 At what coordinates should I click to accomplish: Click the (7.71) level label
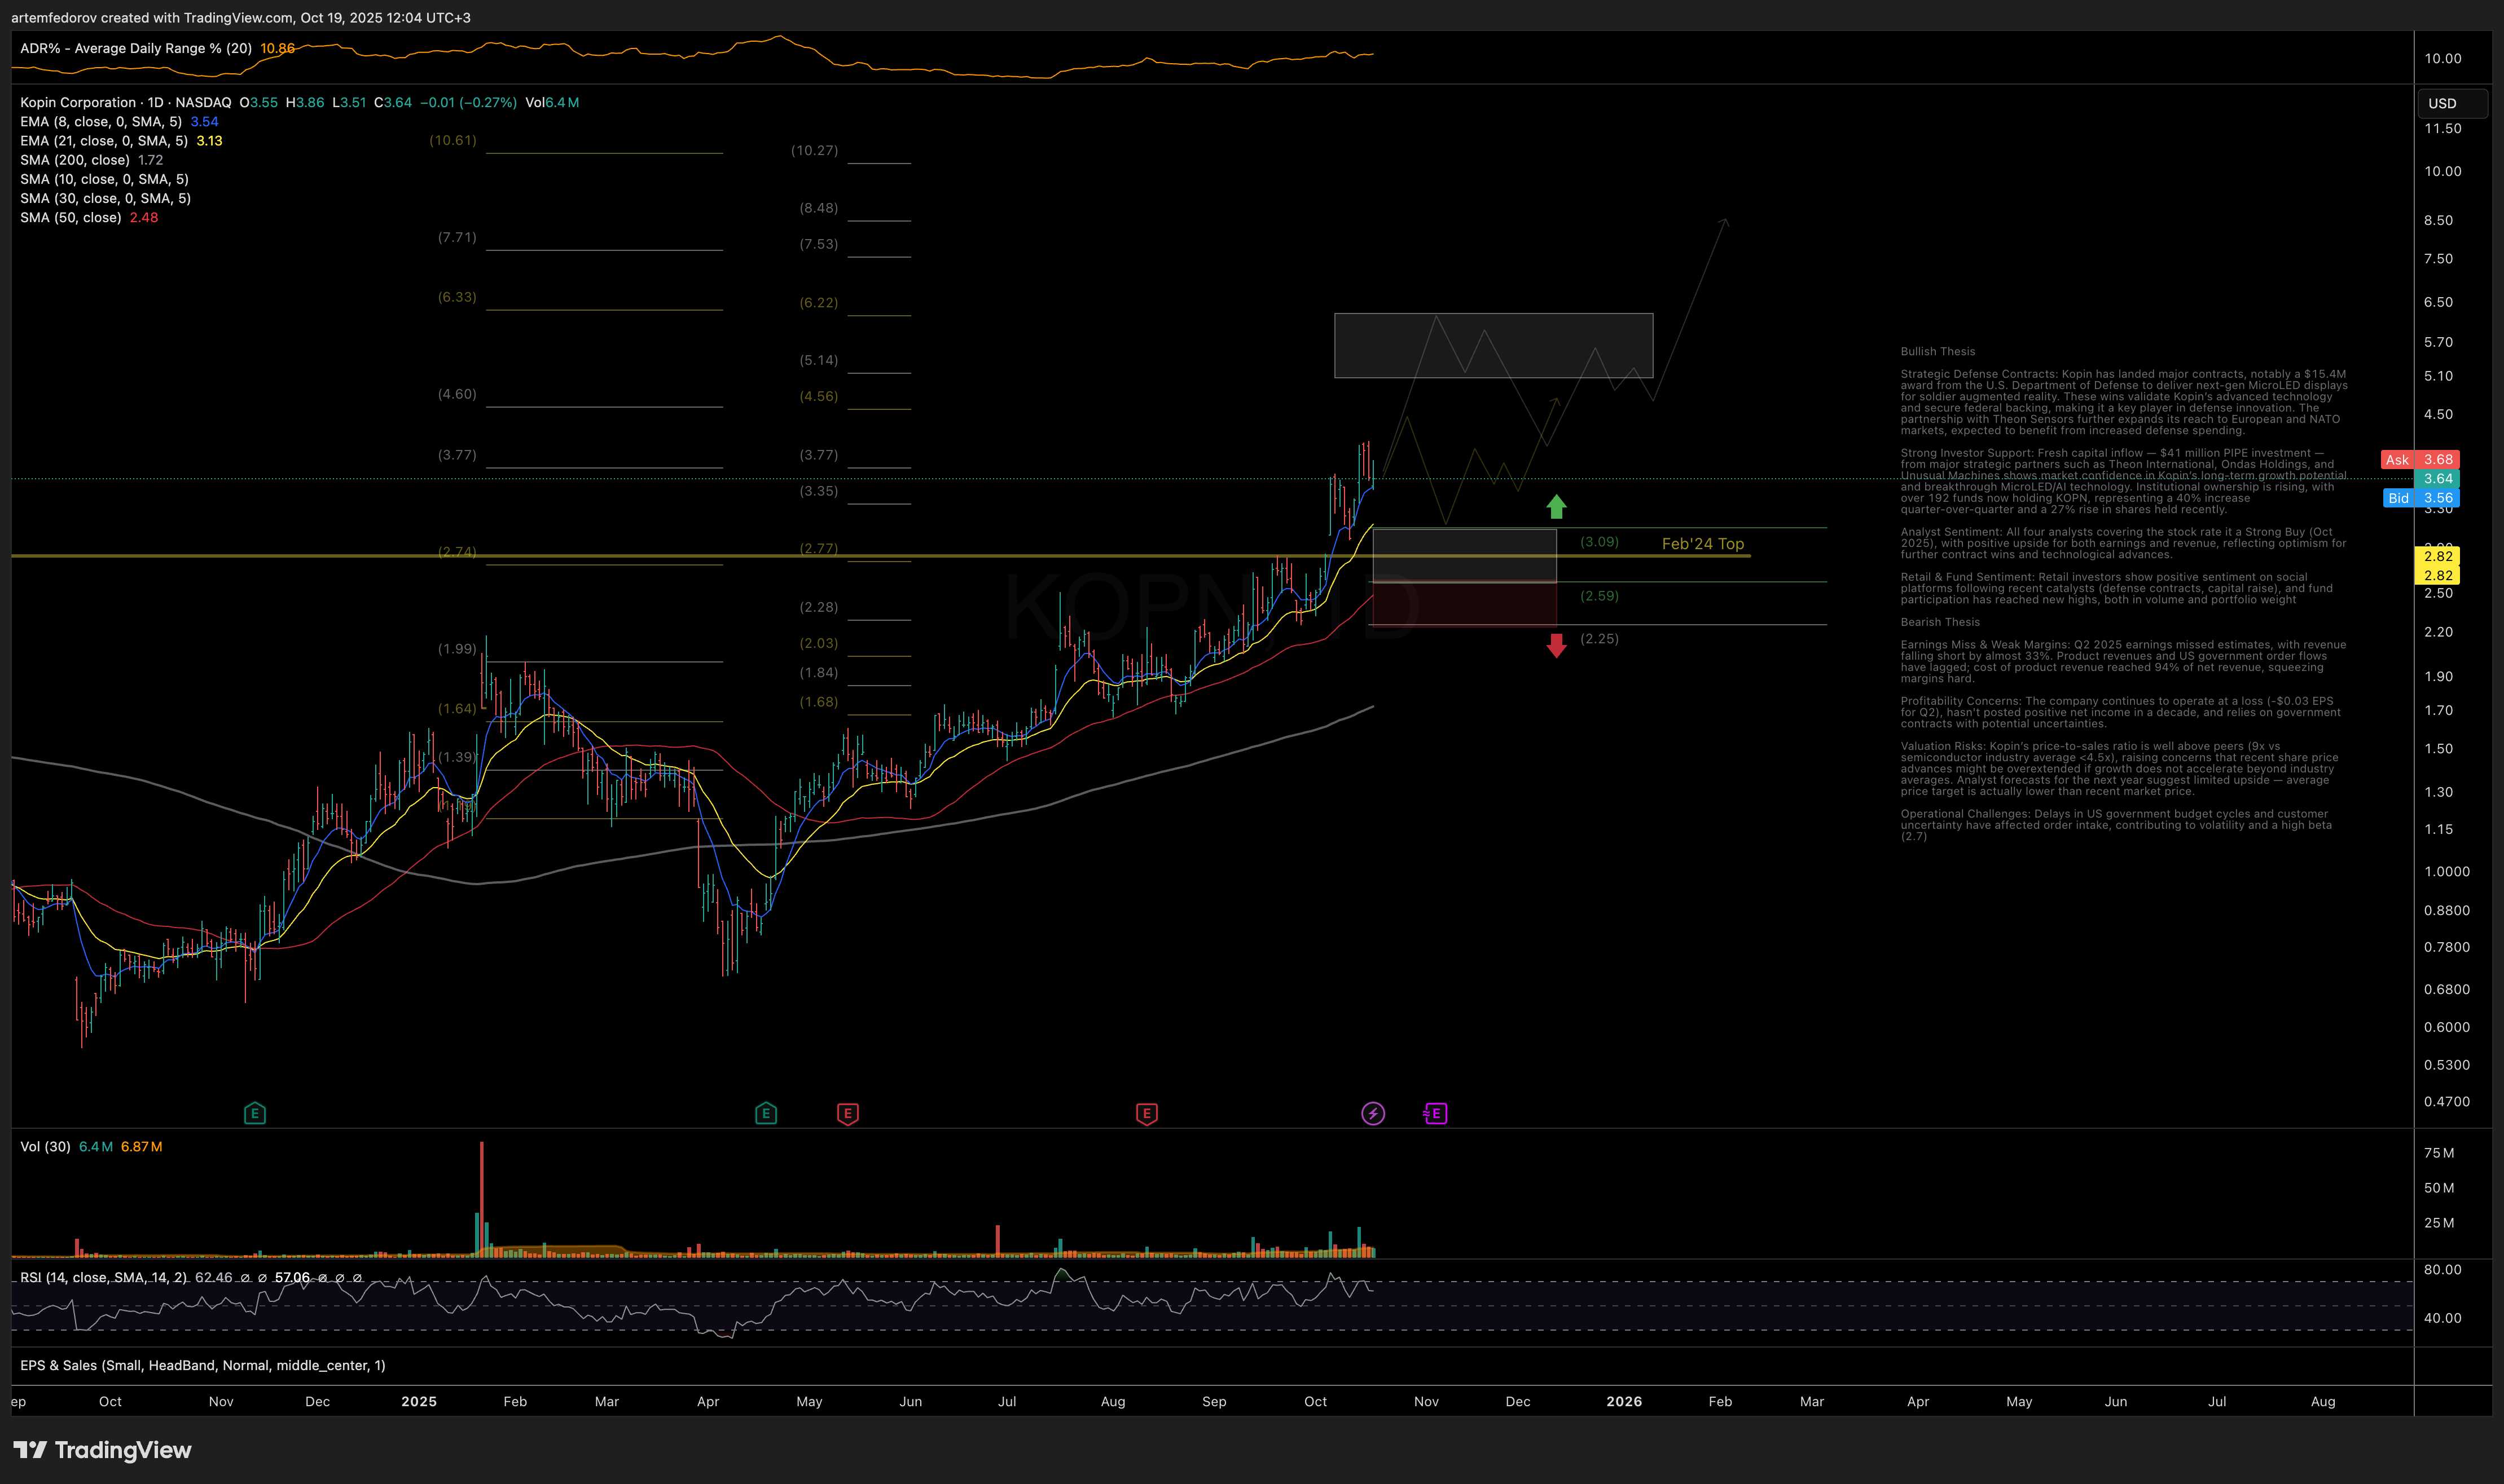457,237
